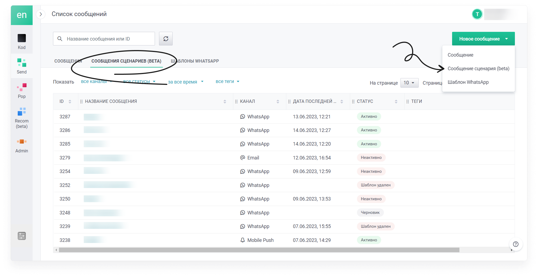Choose Сообщение from the dropdown menu

[x=478, y=55]
